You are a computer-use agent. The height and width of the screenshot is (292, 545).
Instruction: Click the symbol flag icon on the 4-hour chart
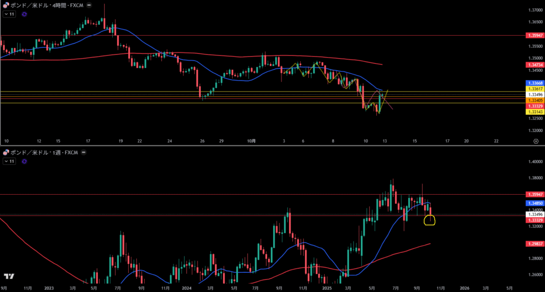(x=6, y=5)
